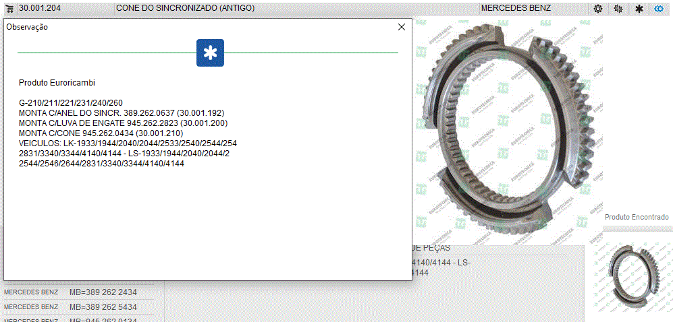Click the blue asterisk badge in Observação dialog

point(210,53)
